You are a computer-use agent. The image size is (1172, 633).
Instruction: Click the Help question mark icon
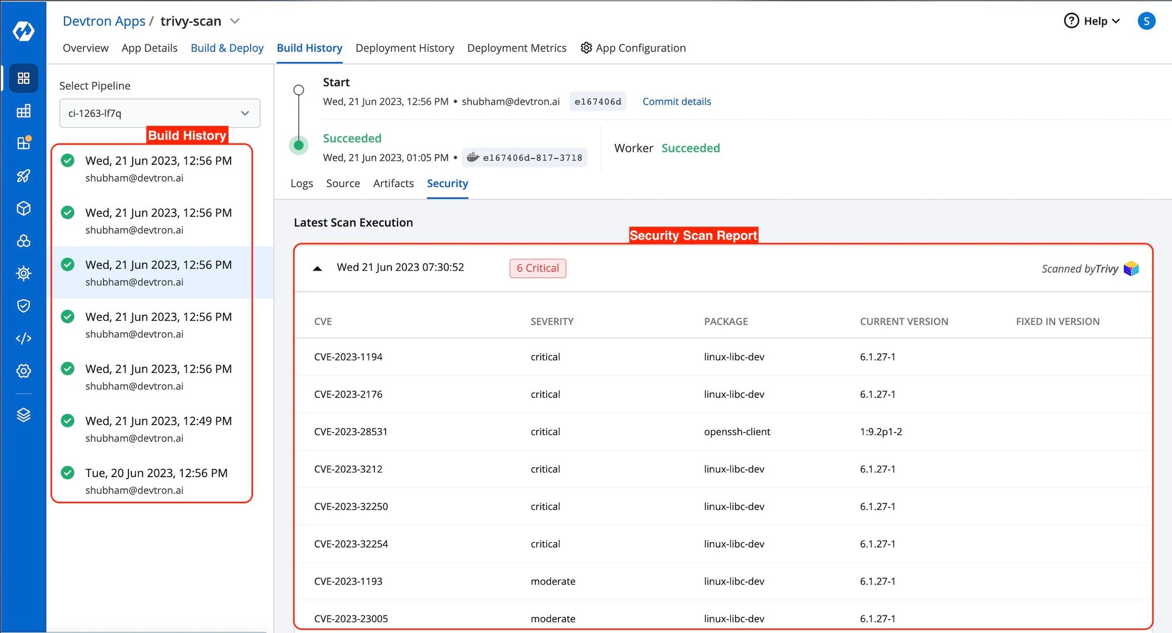point(1071,21)
